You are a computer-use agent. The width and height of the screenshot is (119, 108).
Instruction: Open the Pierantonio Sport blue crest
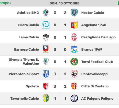(46, 74)
